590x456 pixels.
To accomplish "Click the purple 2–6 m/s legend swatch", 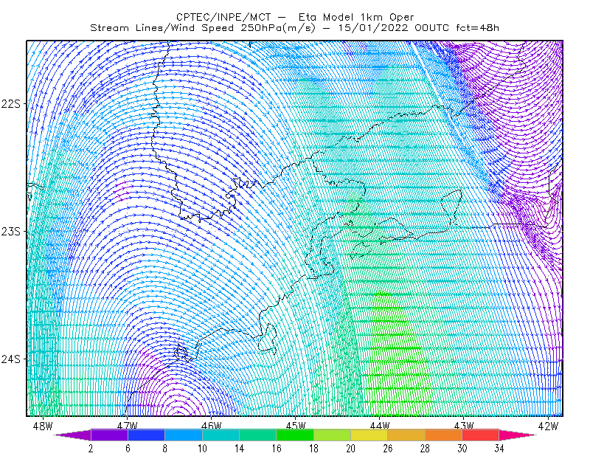I will tap(109, 435).
